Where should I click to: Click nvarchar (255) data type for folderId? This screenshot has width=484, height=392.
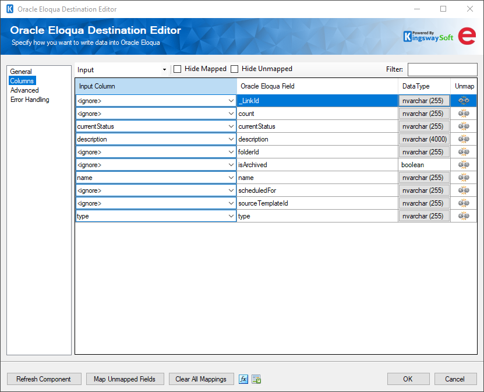tap(424, 152)
